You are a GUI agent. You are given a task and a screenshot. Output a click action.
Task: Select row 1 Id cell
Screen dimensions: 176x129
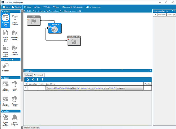[x=26, y=88]
